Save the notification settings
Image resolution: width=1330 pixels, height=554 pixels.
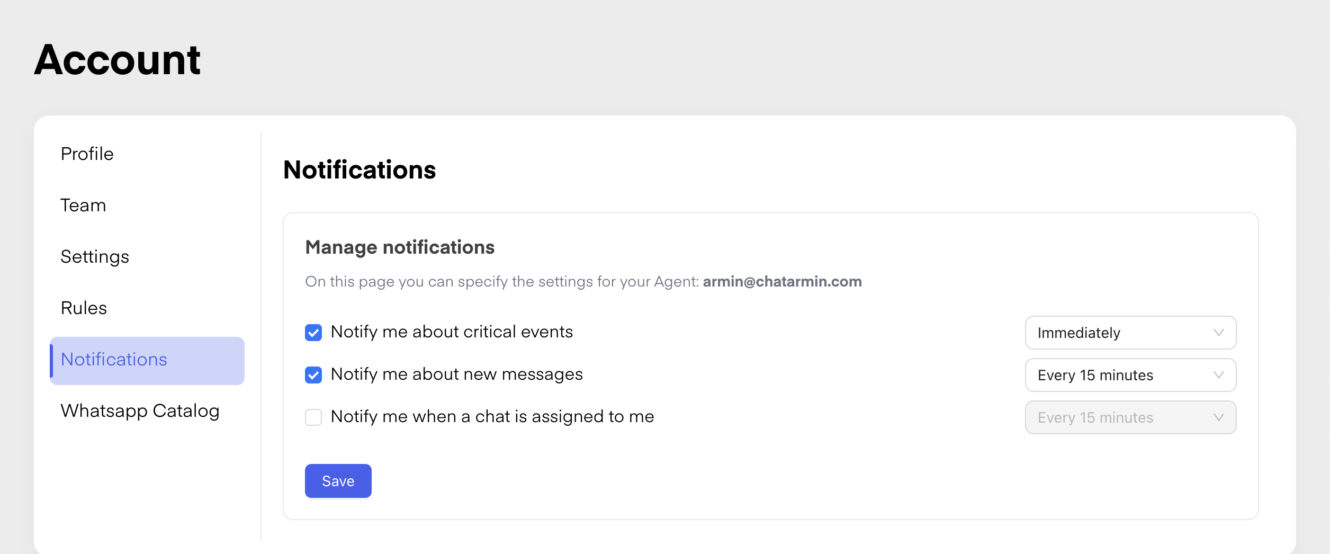pyautogui.click(x=338, y=481)
